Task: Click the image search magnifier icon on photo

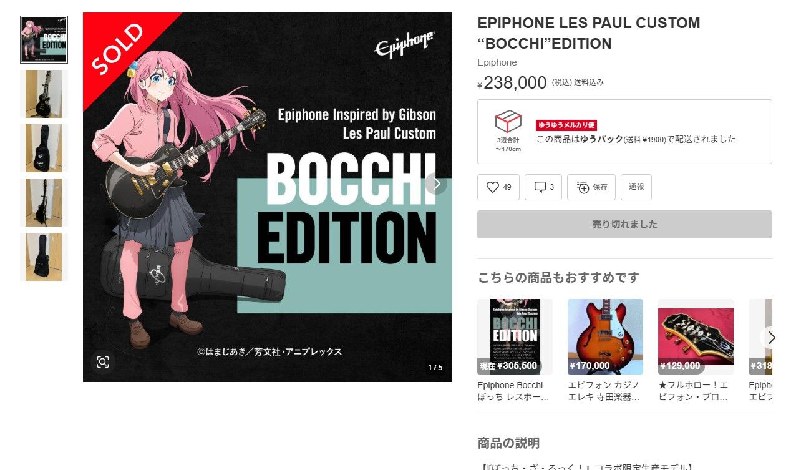Action: coord(103,361)
